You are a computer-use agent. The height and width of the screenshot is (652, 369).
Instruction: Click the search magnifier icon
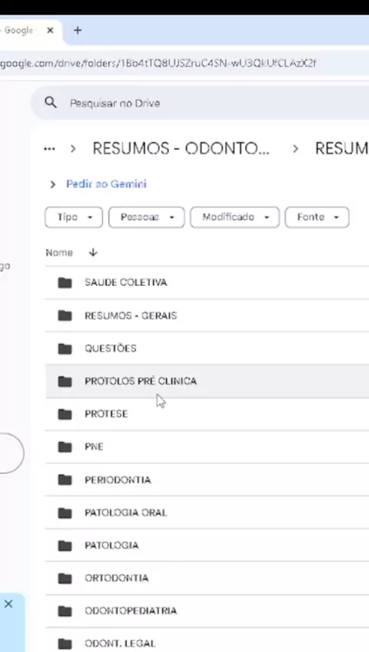[x=50, y=103]
